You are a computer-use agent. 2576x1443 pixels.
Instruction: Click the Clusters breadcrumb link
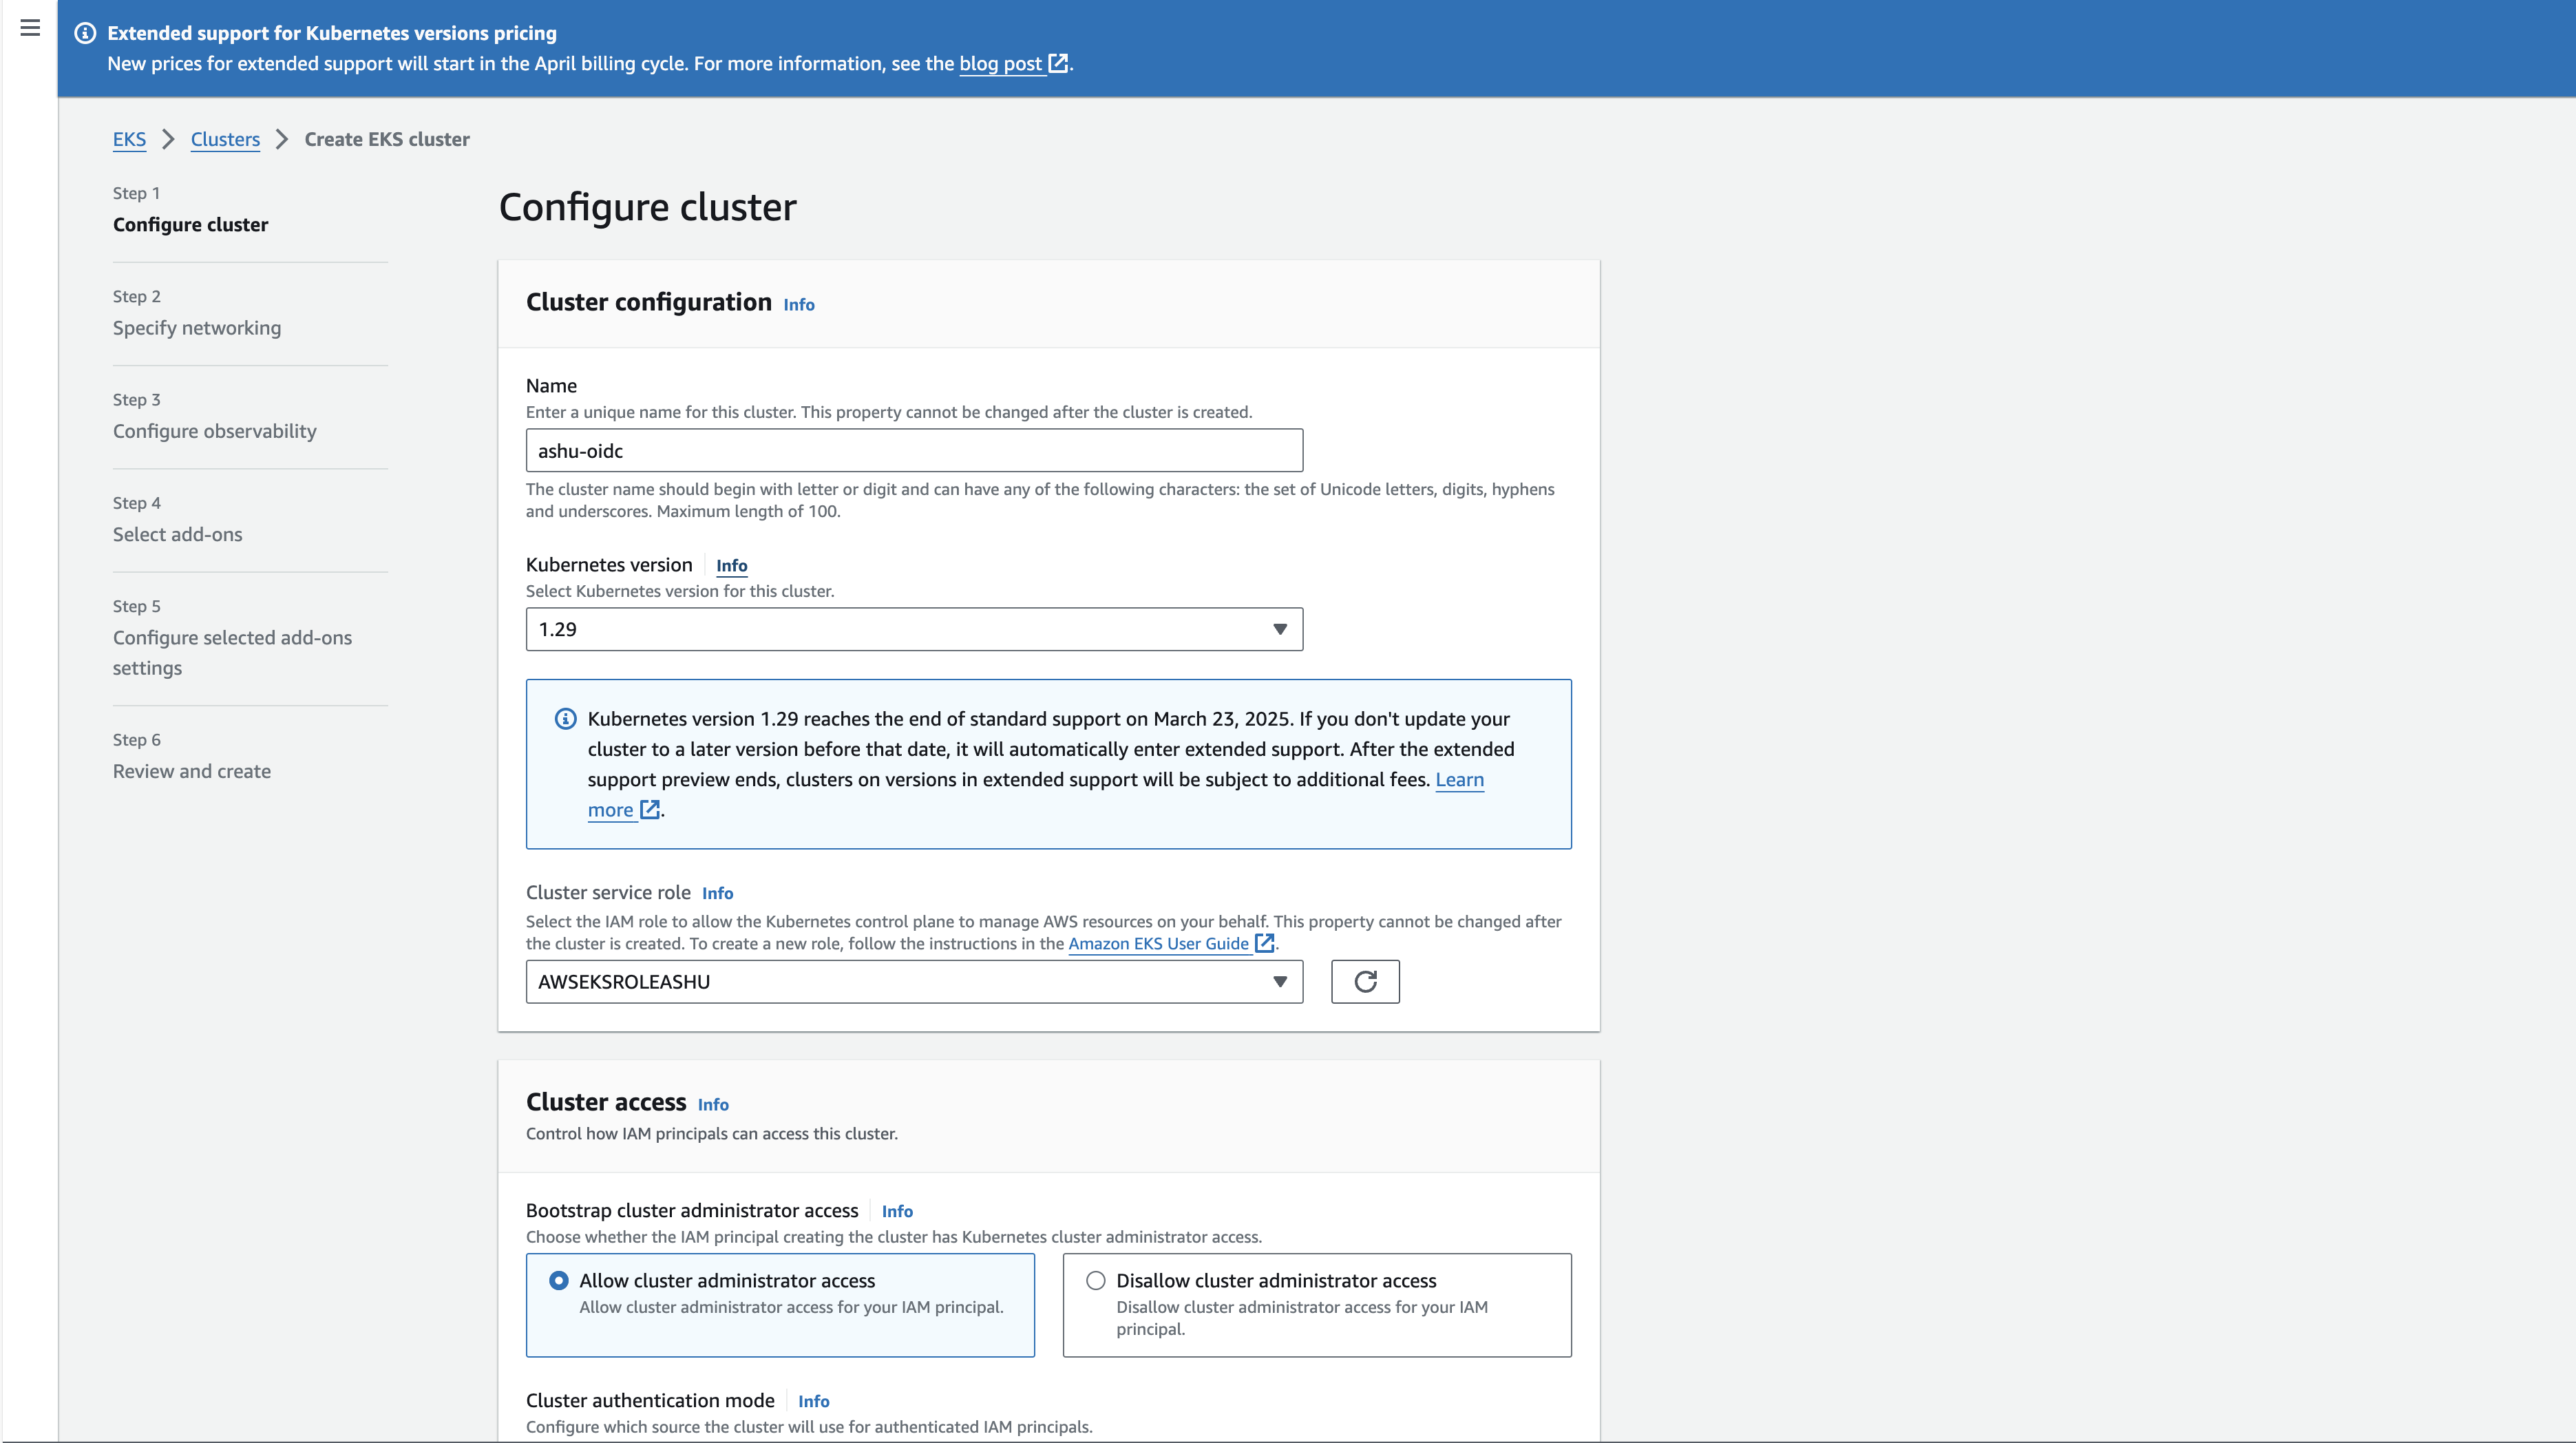[224, 139]
